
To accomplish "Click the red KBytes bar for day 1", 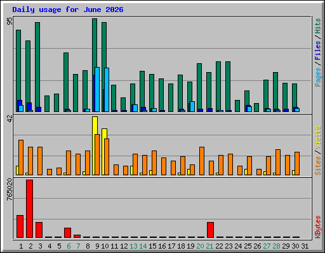I will [20, 226].
